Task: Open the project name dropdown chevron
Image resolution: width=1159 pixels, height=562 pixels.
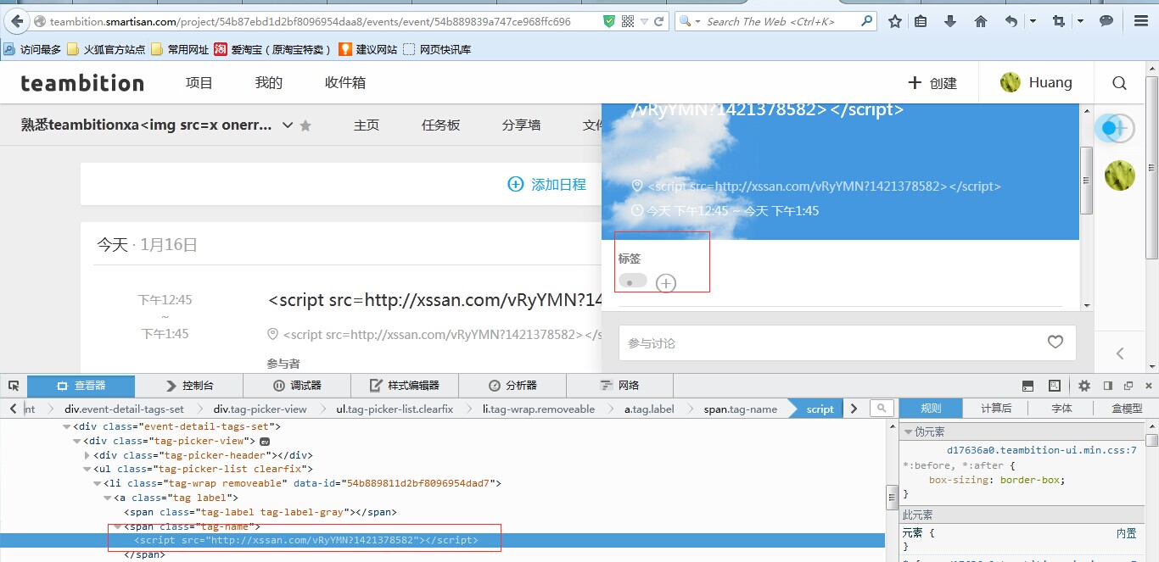Action: [x=288, y=125]
